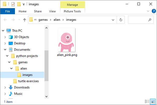This screenshot has height=105, width=157.
Task: Expand the 3D Objects node
Action: pyautogui.click(x=5, y=37)
